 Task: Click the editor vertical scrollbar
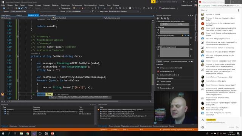(x=153, y=79)
